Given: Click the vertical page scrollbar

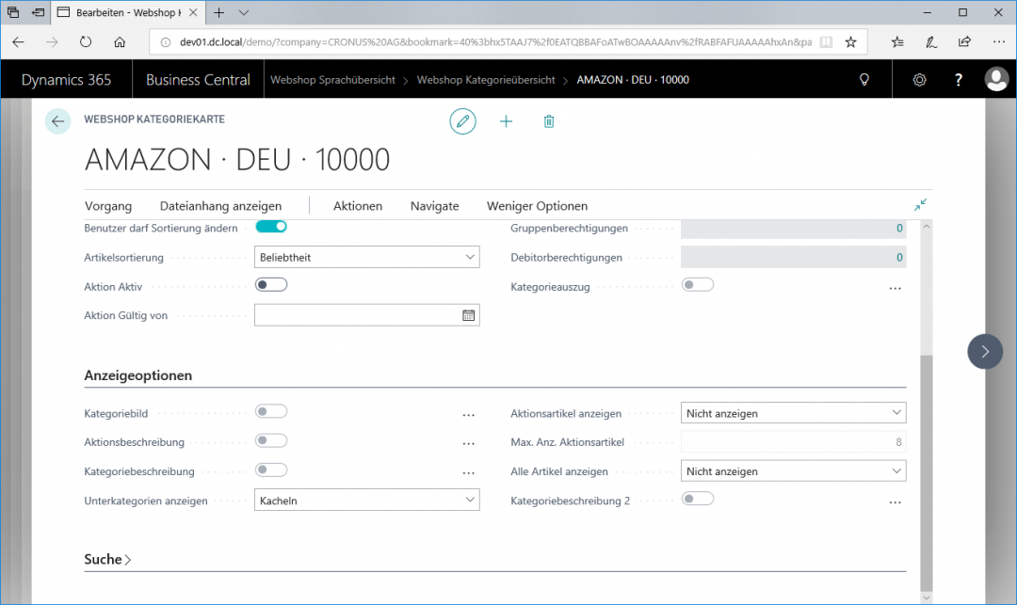Looking at the screenshot, I should click(x=927, y=473).
